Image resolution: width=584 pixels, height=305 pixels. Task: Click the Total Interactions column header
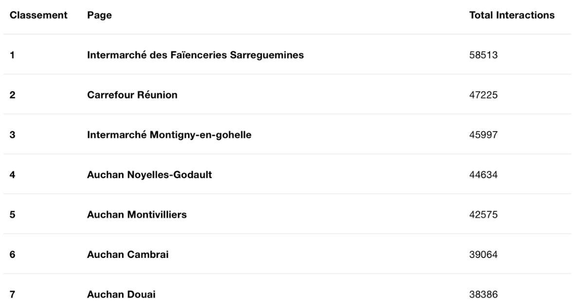(512, 15)
